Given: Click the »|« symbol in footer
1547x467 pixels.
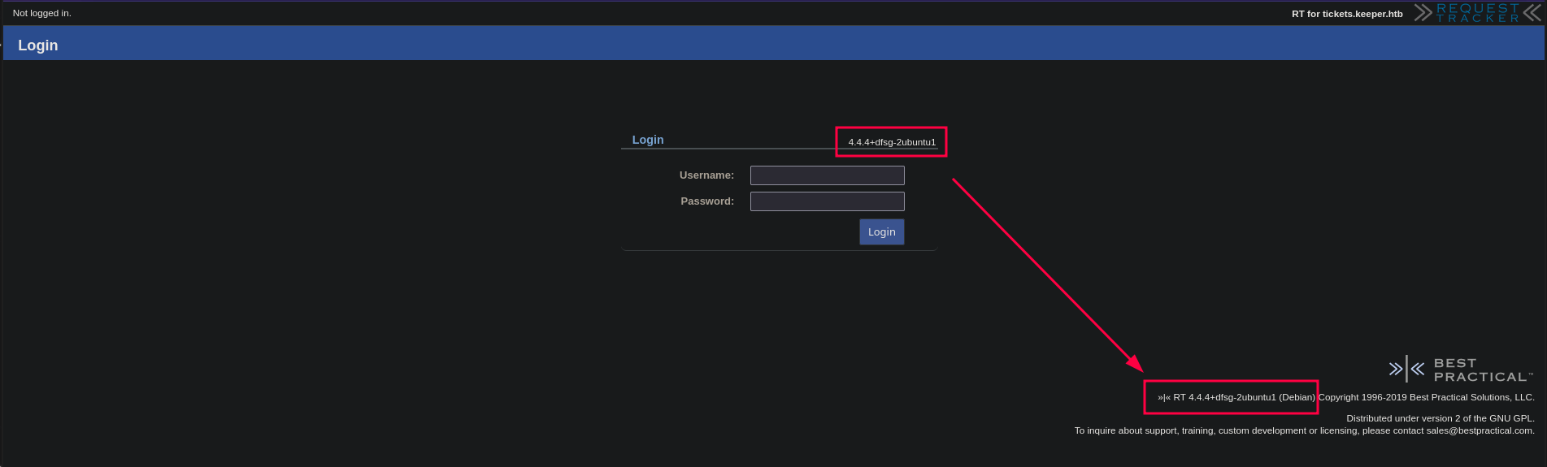Looking at the screenshot, I should 1164,398.
